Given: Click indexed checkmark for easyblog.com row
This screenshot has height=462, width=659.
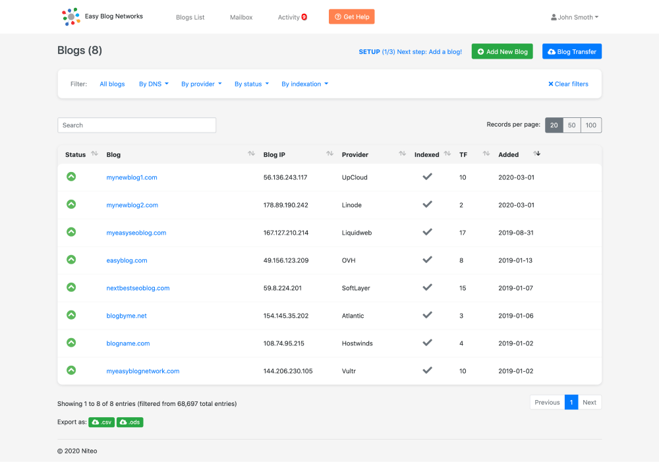Looking at the screenshot, I should (427, 260).
